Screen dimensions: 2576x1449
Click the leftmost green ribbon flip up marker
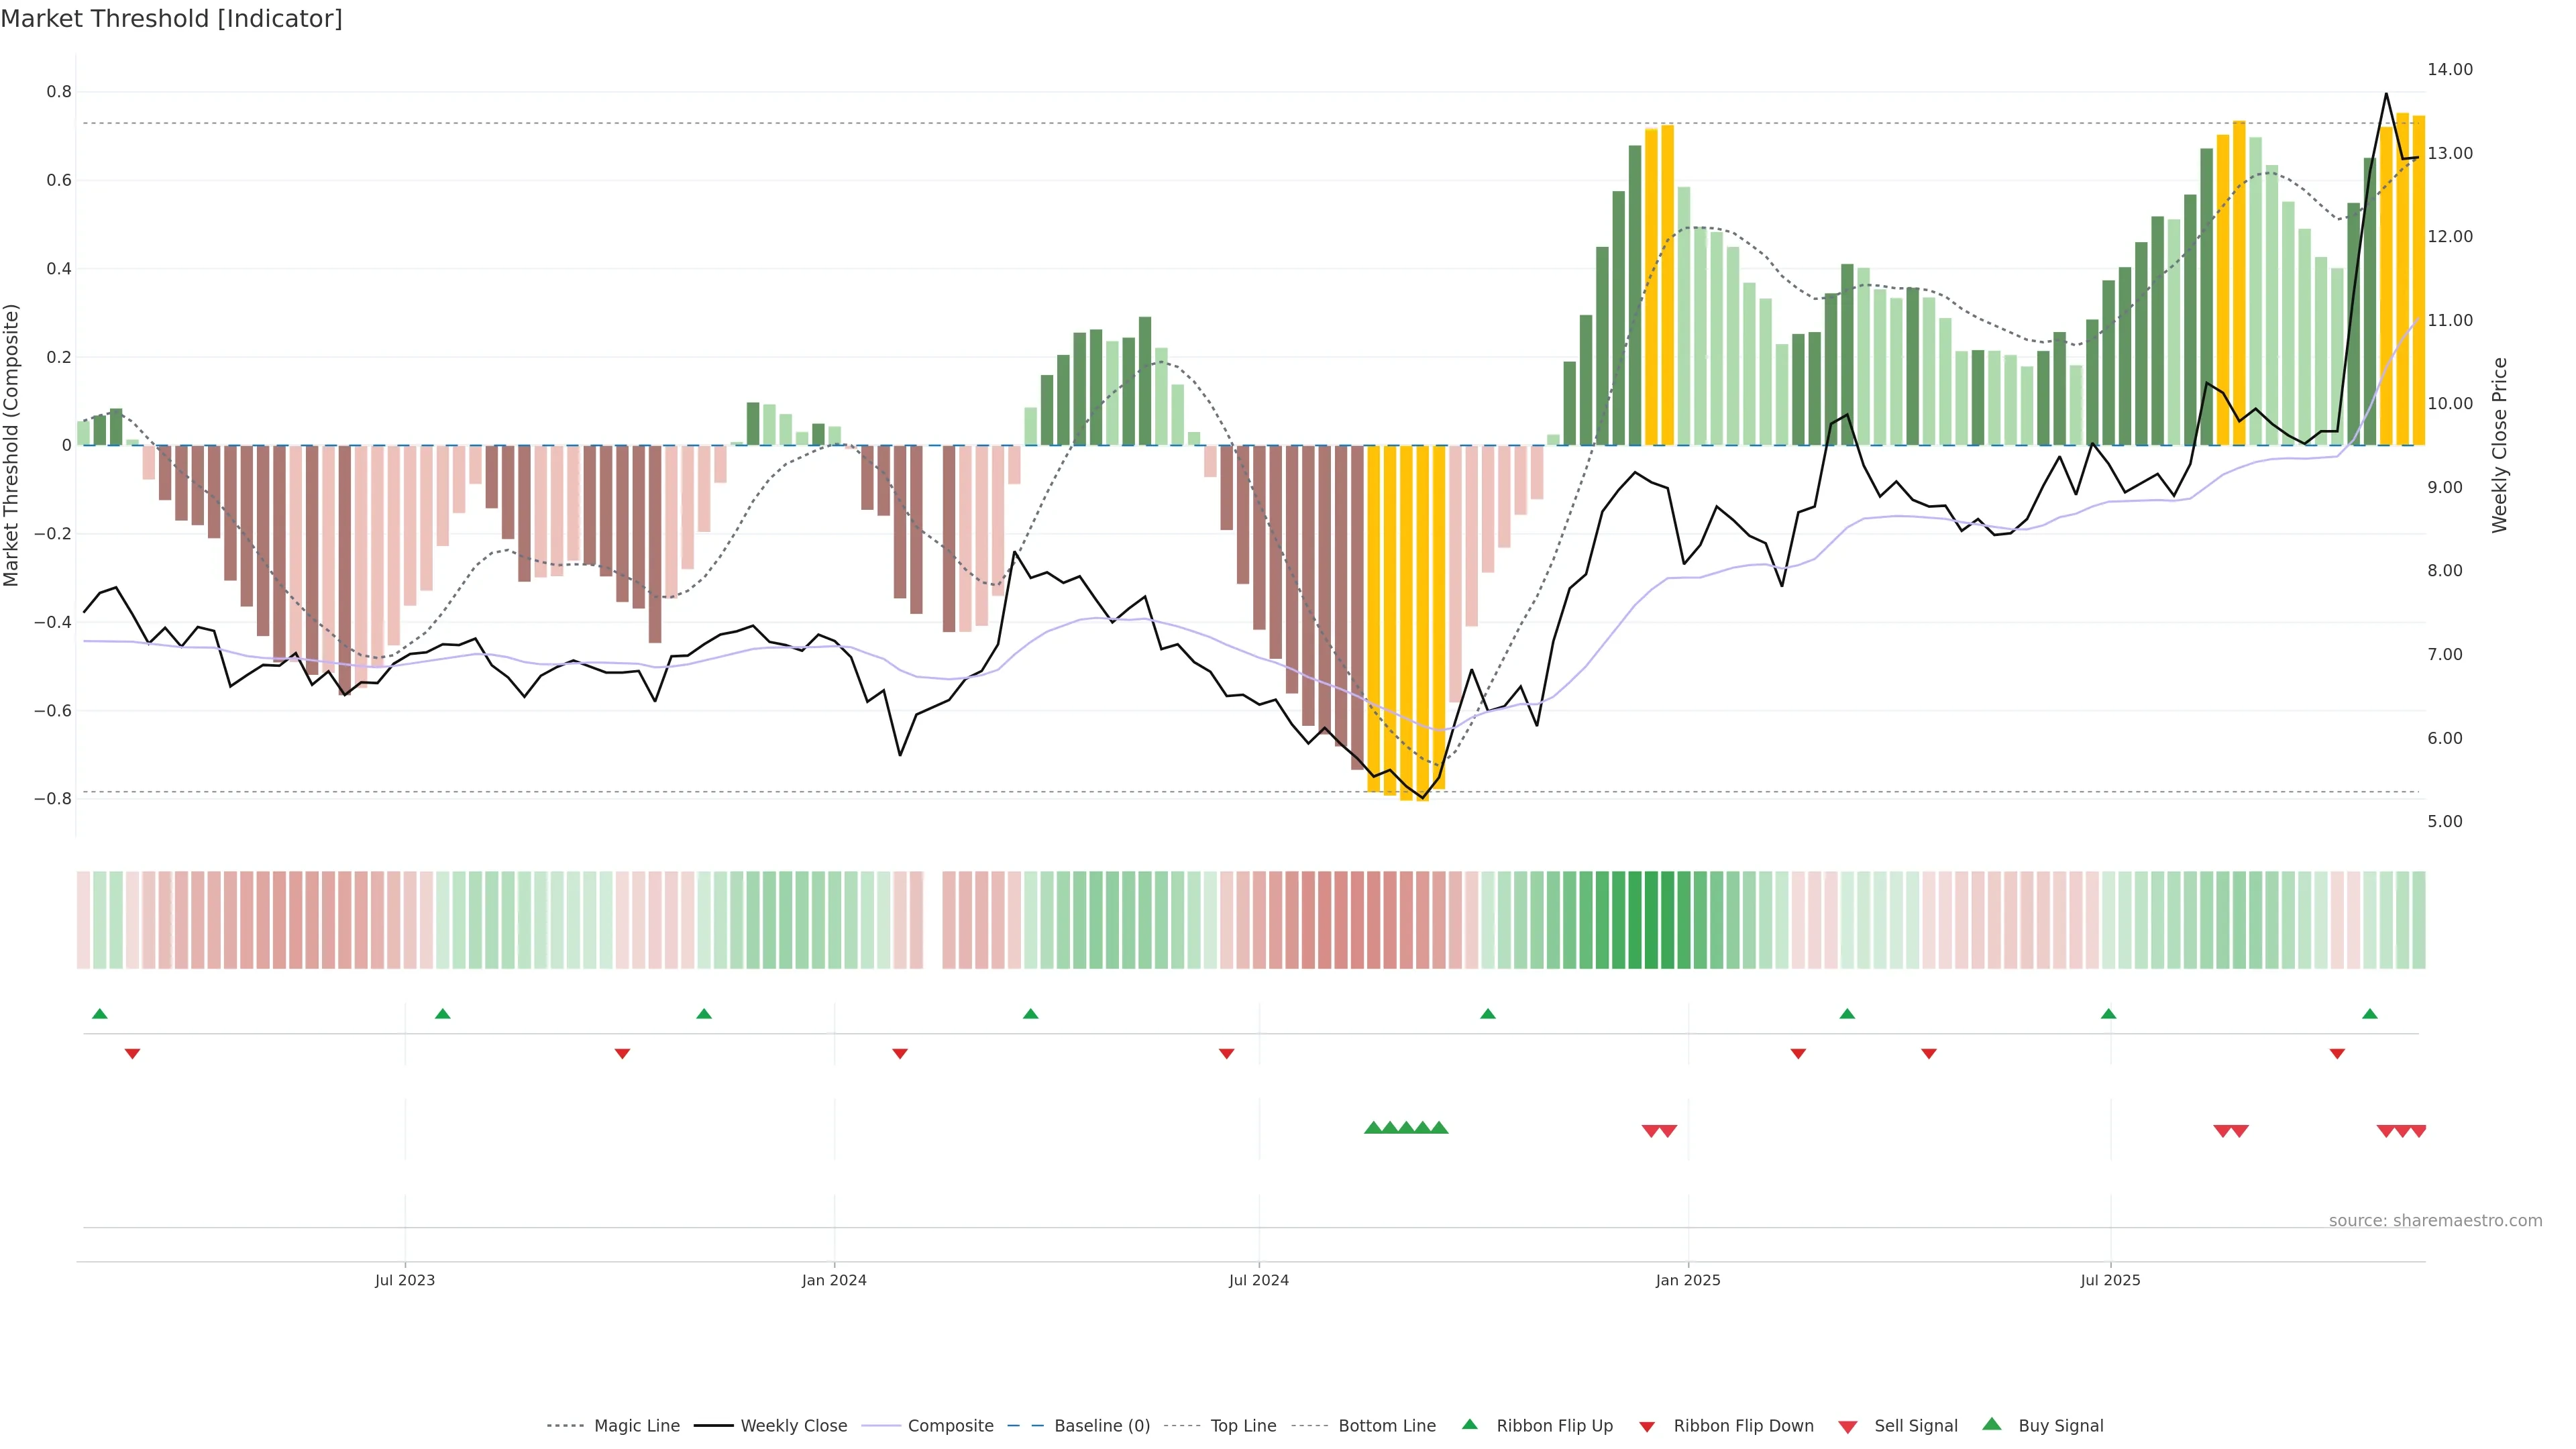99,1014
